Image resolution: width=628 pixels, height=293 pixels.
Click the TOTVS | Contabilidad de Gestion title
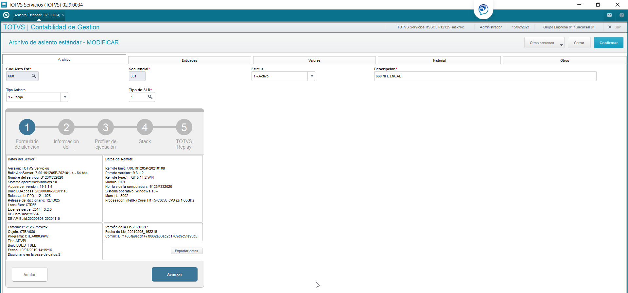point(51,27)
